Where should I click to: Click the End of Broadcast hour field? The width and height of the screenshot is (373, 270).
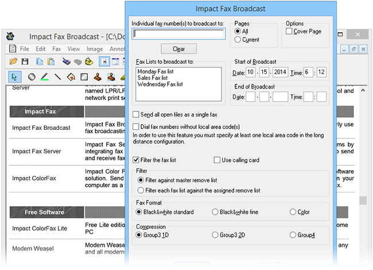[x=308, y=97]
